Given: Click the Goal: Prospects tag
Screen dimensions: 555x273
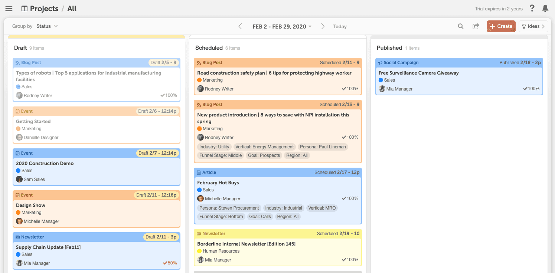Looking at the screenshot, I should (264, 155).
